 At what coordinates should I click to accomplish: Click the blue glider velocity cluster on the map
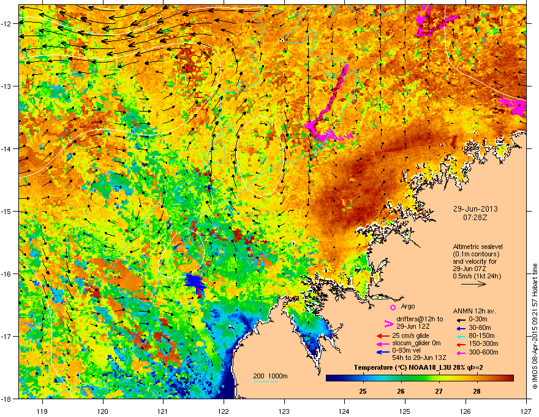(195, 281)
